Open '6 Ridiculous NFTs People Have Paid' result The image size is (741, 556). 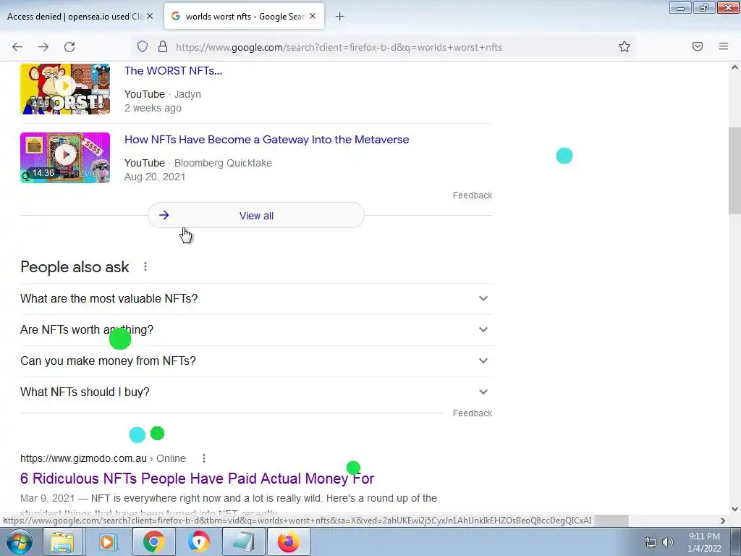(x=197, y=479)
